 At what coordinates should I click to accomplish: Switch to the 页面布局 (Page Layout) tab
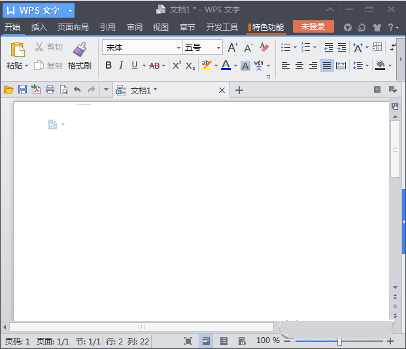coord(73,27)
